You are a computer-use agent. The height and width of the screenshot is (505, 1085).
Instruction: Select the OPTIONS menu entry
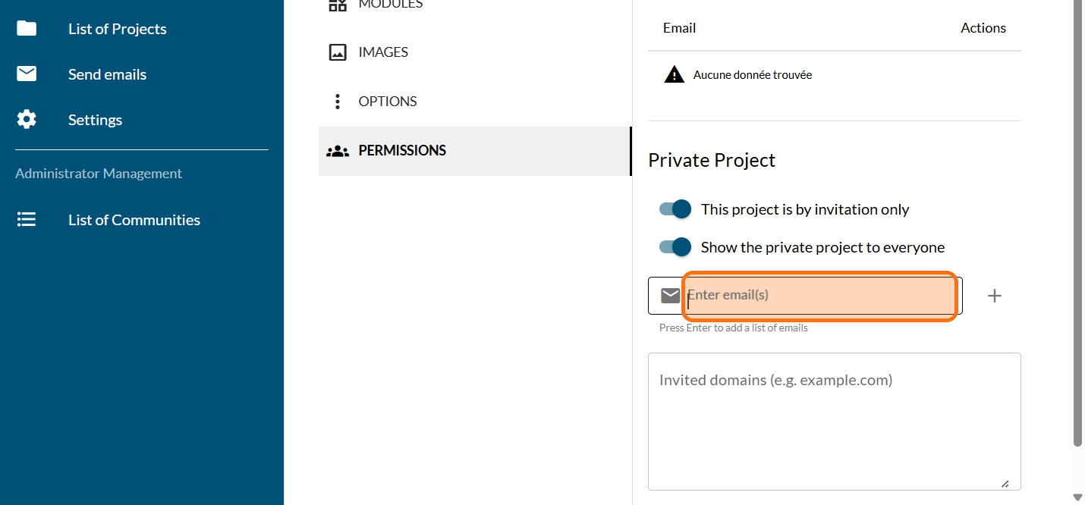tap(388, 102)
